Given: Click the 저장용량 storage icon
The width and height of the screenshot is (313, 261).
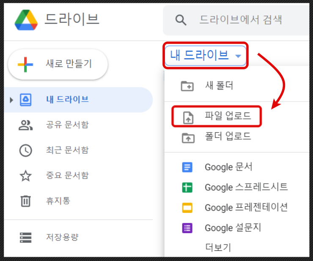Looking at the screenshot, I should click(25, 237).
